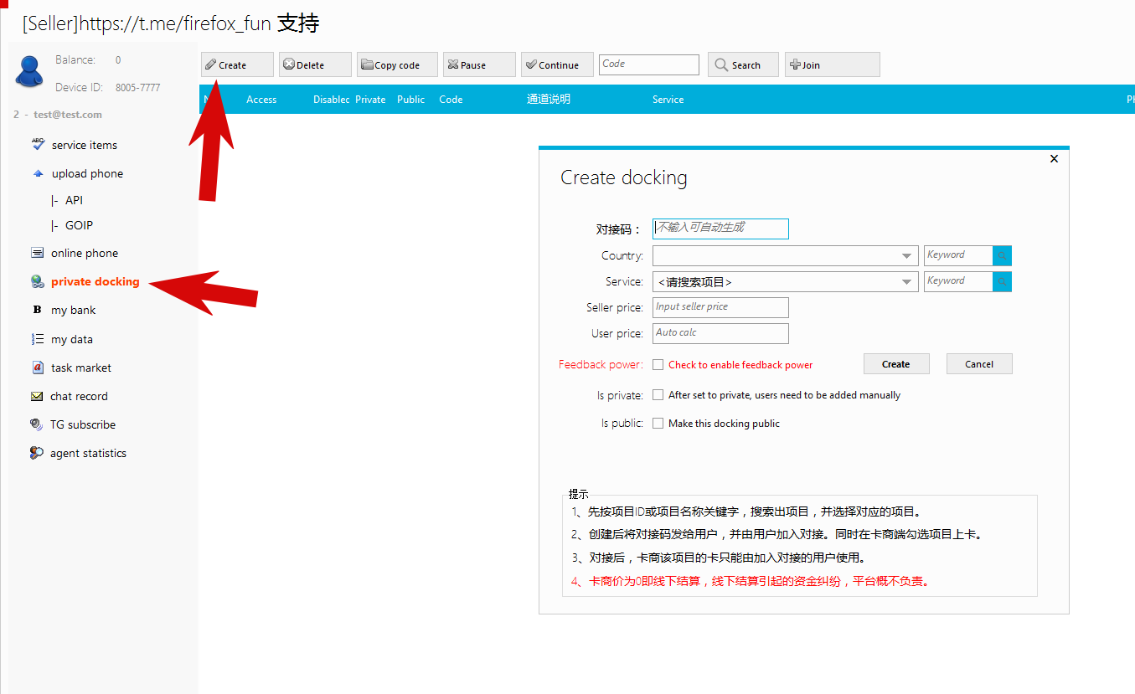The image size is (1135, 694).
Task: Click the test@test.com account label
Action: pyautogui.click(x=68, y=115)
